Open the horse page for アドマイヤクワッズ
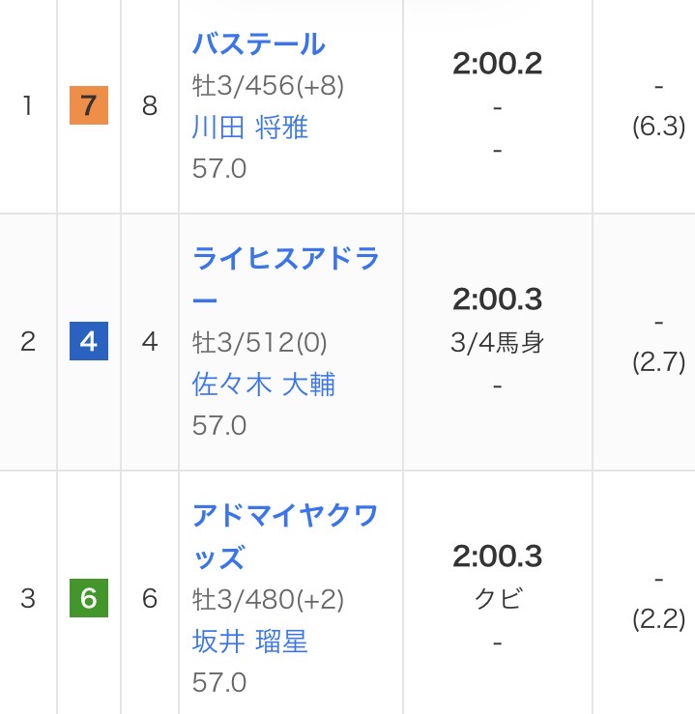The width and height of the screenshot is (695, 714). (x=284, y=517)
